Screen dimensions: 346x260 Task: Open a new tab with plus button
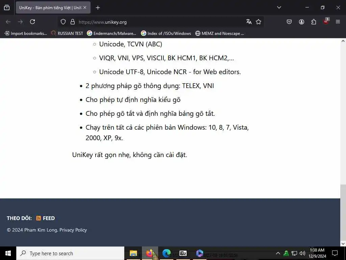[x=98, y=8]
